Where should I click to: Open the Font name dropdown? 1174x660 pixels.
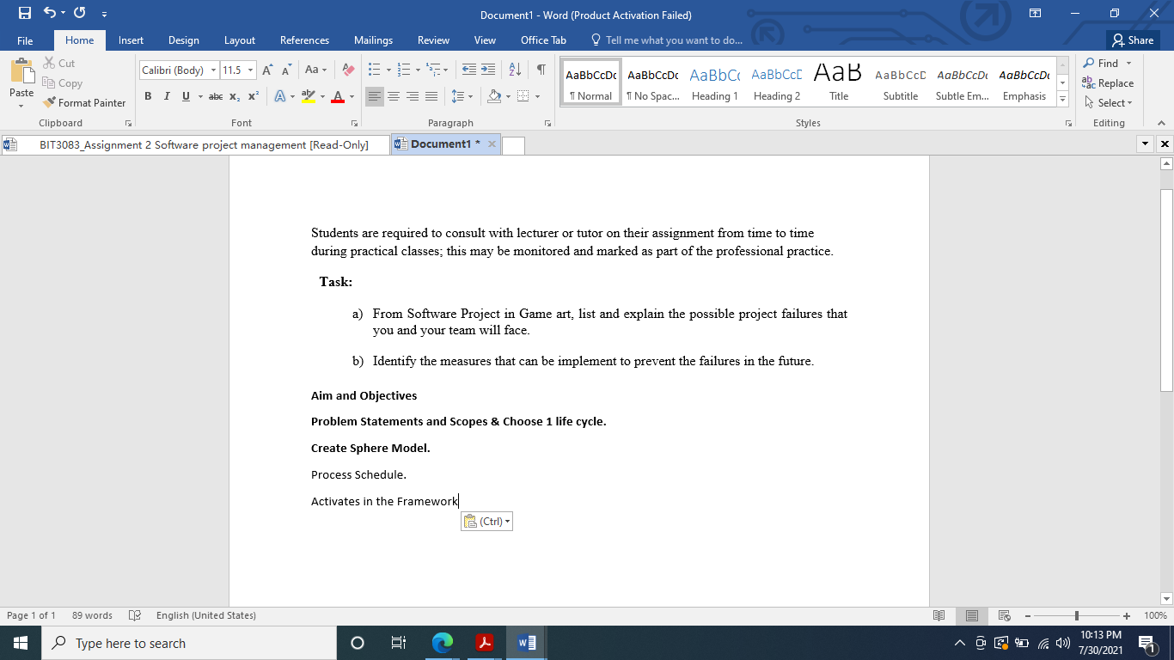pyautogui.click(x=213, y=70)
